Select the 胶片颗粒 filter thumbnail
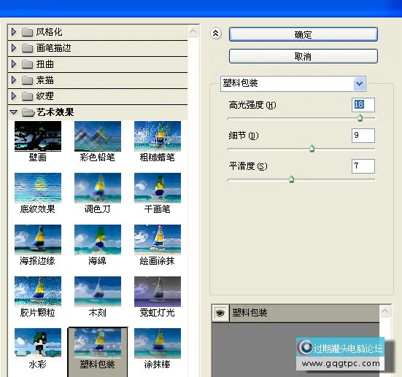Image resolution: width=402 pixels, height=377 pixels. (x=38, y=292)
